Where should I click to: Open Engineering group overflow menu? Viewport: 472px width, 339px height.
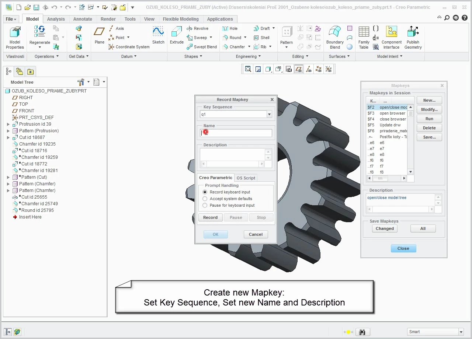(x=248, y=56)
